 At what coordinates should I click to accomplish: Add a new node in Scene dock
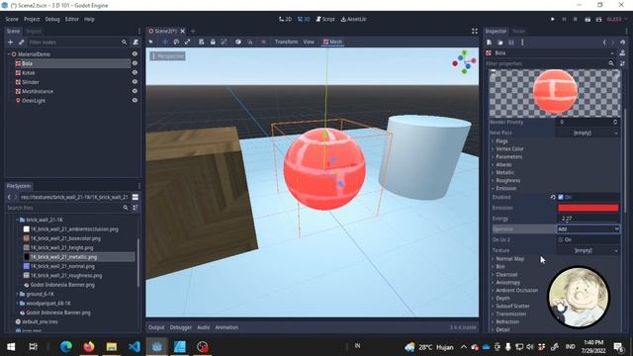(x=11, y=42)
